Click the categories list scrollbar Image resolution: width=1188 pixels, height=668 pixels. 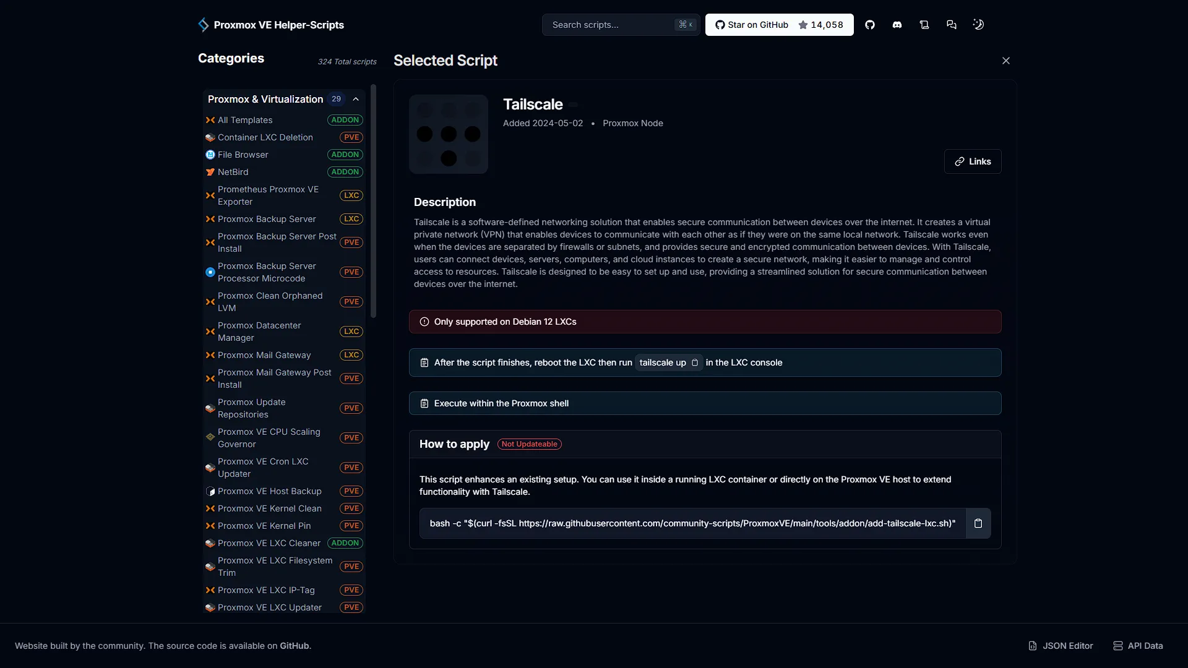point(373,201)
